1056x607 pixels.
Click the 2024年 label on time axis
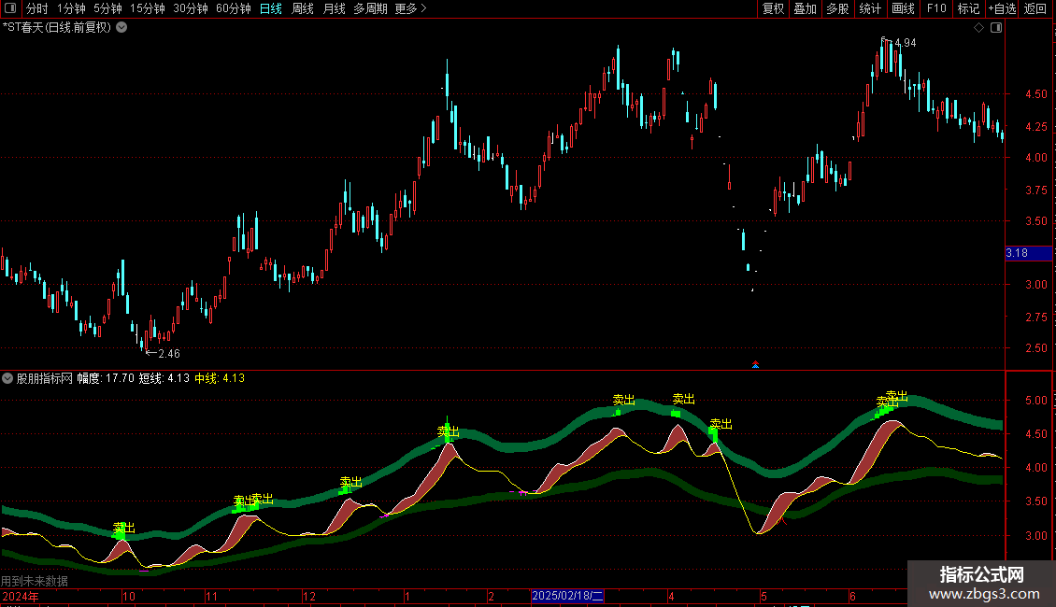[x=21, y=596]
